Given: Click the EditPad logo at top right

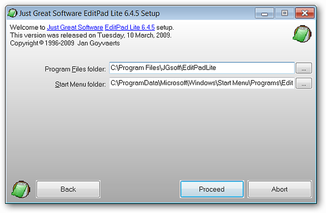Looking at the screenshot, I should click(302, 34).
